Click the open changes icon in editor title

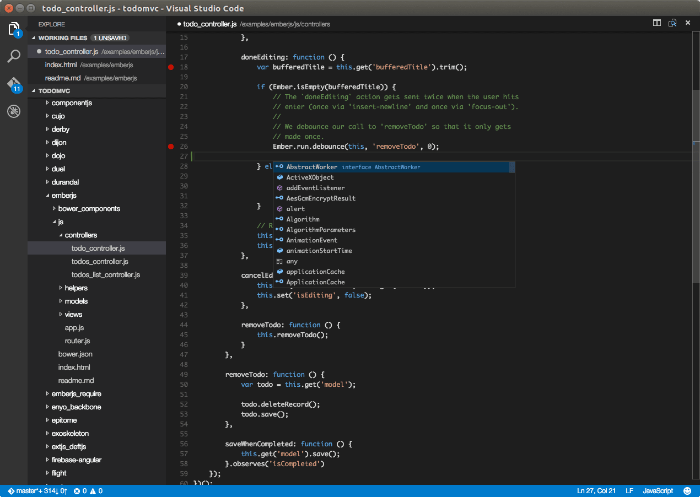coord(672,23)
